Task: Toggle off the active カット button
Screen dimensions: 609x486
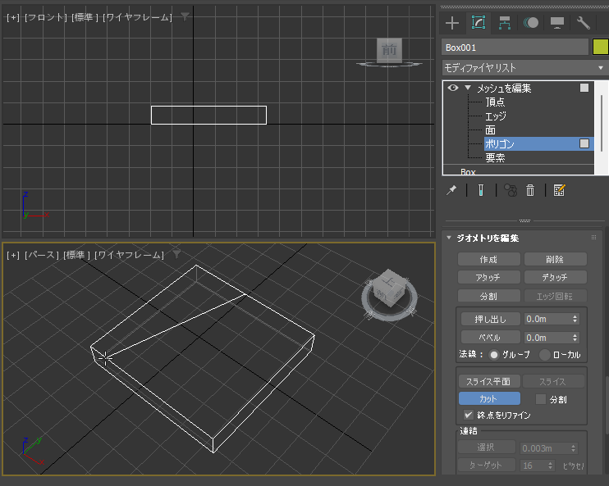Action: click(489, 399)
